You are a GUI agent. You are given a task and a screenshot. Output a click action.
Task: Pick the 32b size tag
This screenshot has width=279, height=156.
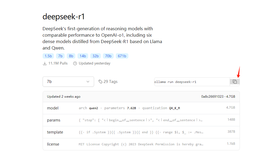[96, 56]
